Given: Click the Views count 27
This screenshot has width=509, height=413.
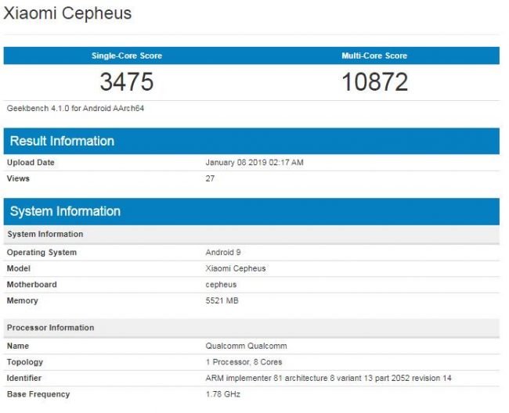Looking at the screenshot, I should (x=210, y=178).
